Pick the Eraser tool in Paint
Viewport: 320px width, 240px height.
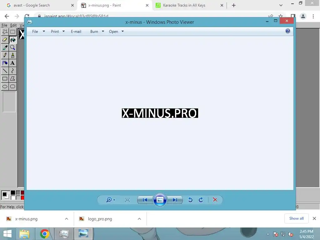click(5, 40)
